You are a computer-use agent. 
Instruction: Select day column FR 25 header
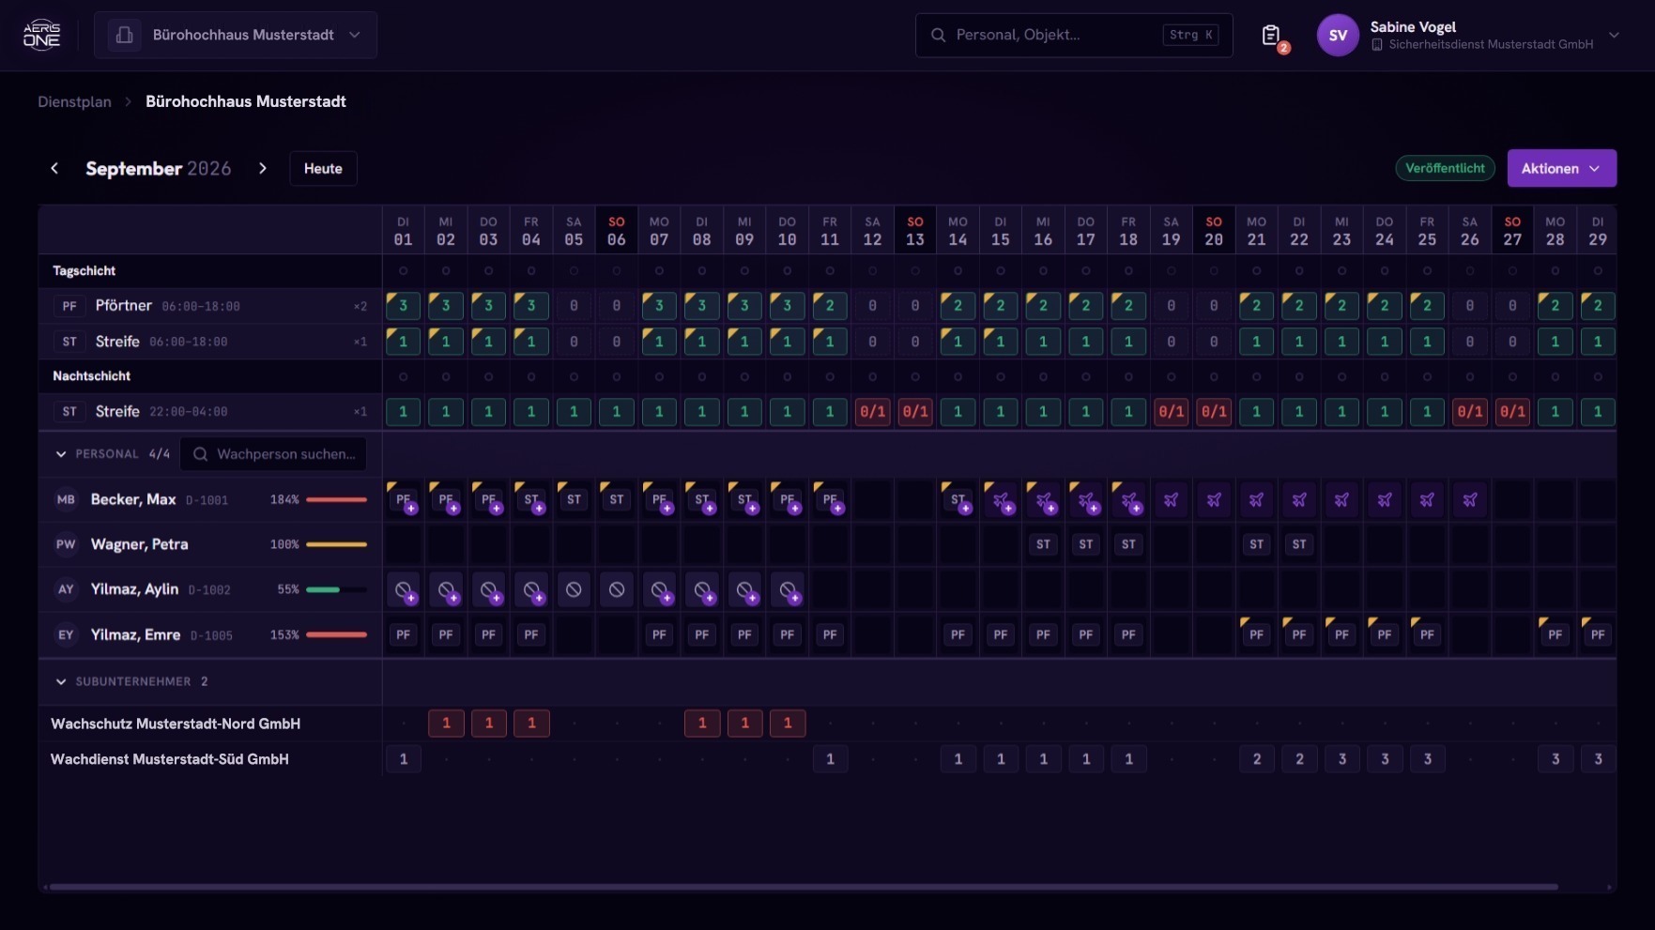(x=1427, y=231)
